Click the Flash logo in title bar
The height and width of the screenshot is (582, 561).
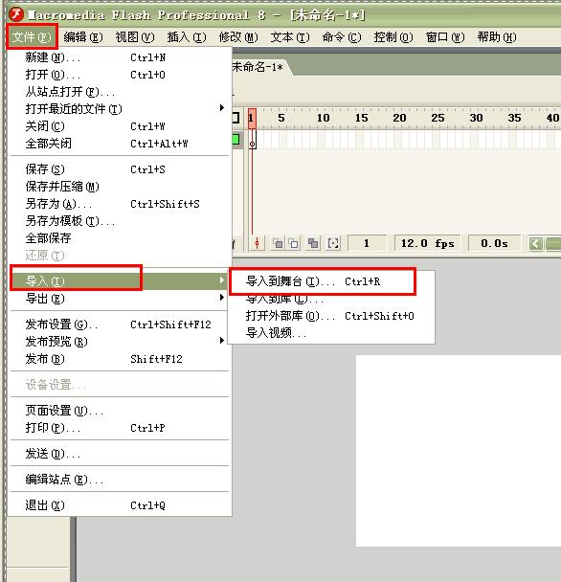coord(16,14)
